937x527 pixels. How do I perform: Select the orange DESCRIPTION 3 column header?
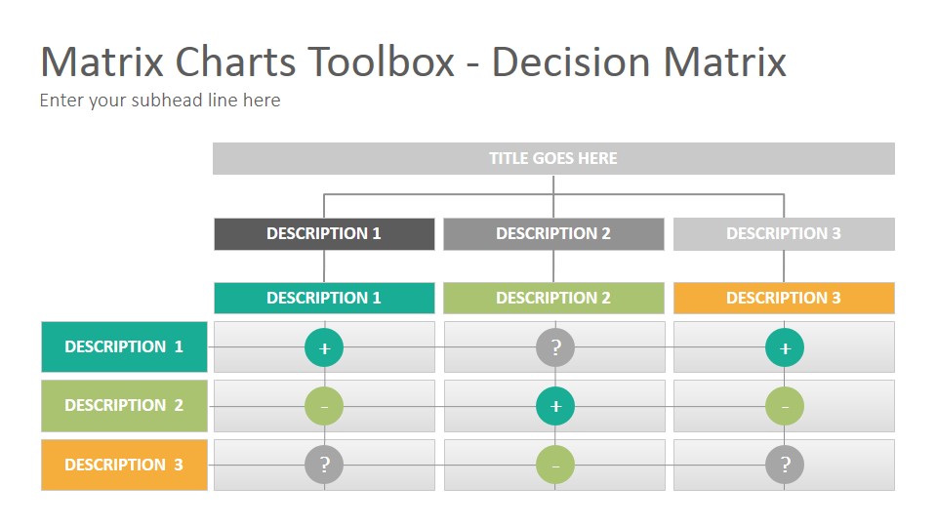tap(784, 298)
